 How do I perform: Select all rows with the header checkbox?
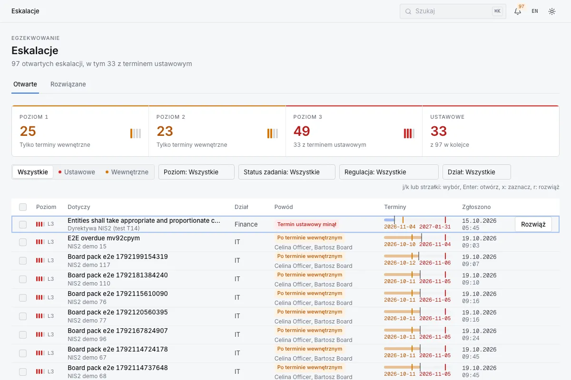pos(23,207)
